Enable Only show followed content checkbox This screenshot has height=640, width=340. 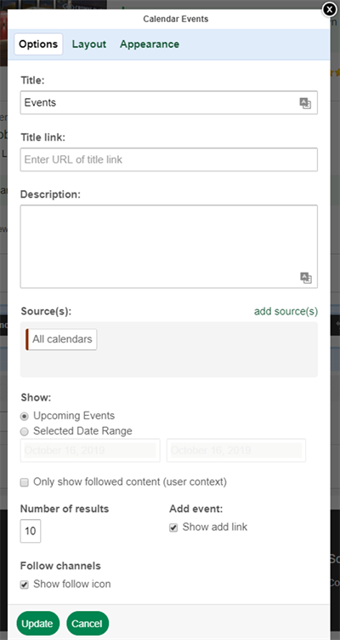click(x=25, y=482)
